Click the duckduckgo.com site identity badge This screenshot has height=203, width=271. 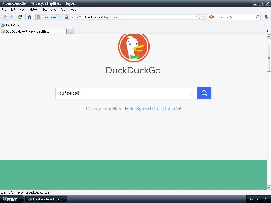coord(52,17)
